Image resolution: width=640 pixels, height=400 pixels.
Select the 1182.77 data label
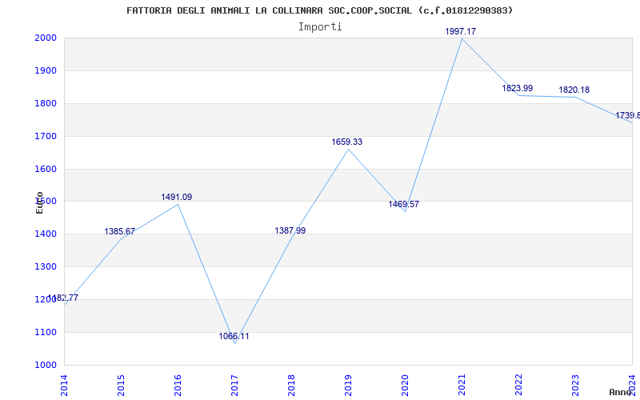point(63,298)
